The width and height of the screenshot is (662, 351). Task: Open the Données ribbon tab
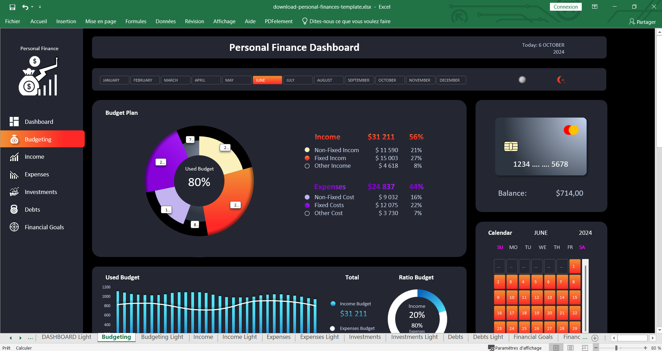166,21
